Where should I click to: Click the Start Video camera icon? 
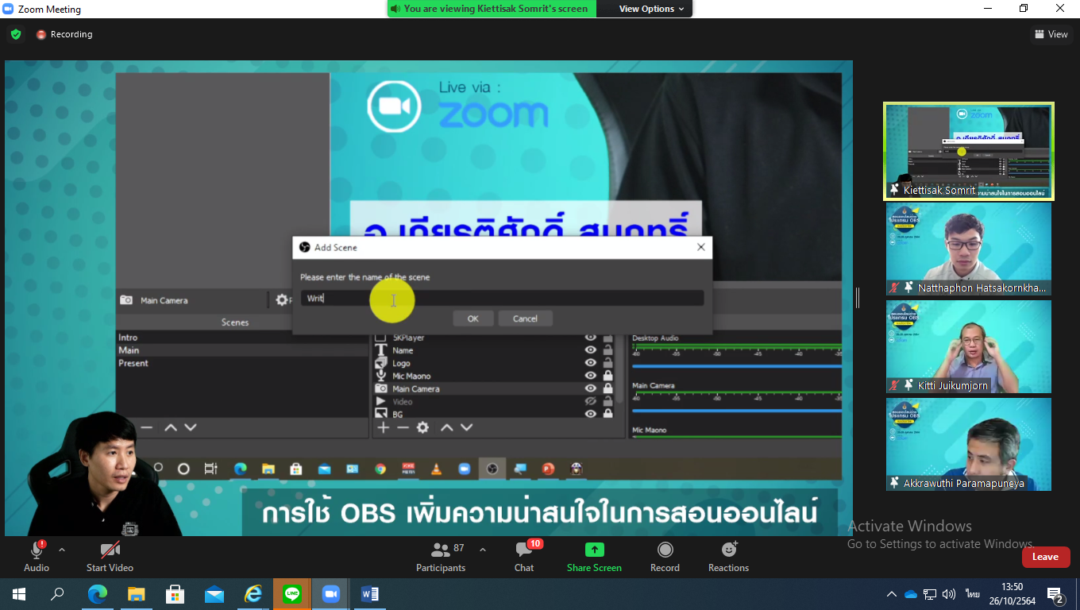click(x=110, y=550)
